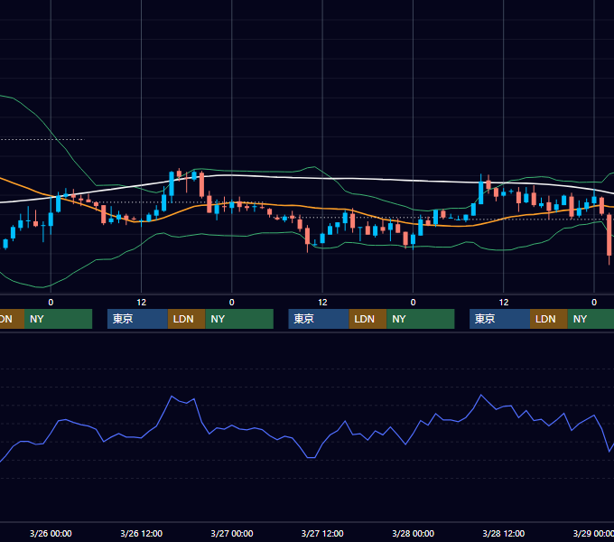Click the 3/27 00:00 date label
This screenshot has width=614, height=542.
coord(232,533)
